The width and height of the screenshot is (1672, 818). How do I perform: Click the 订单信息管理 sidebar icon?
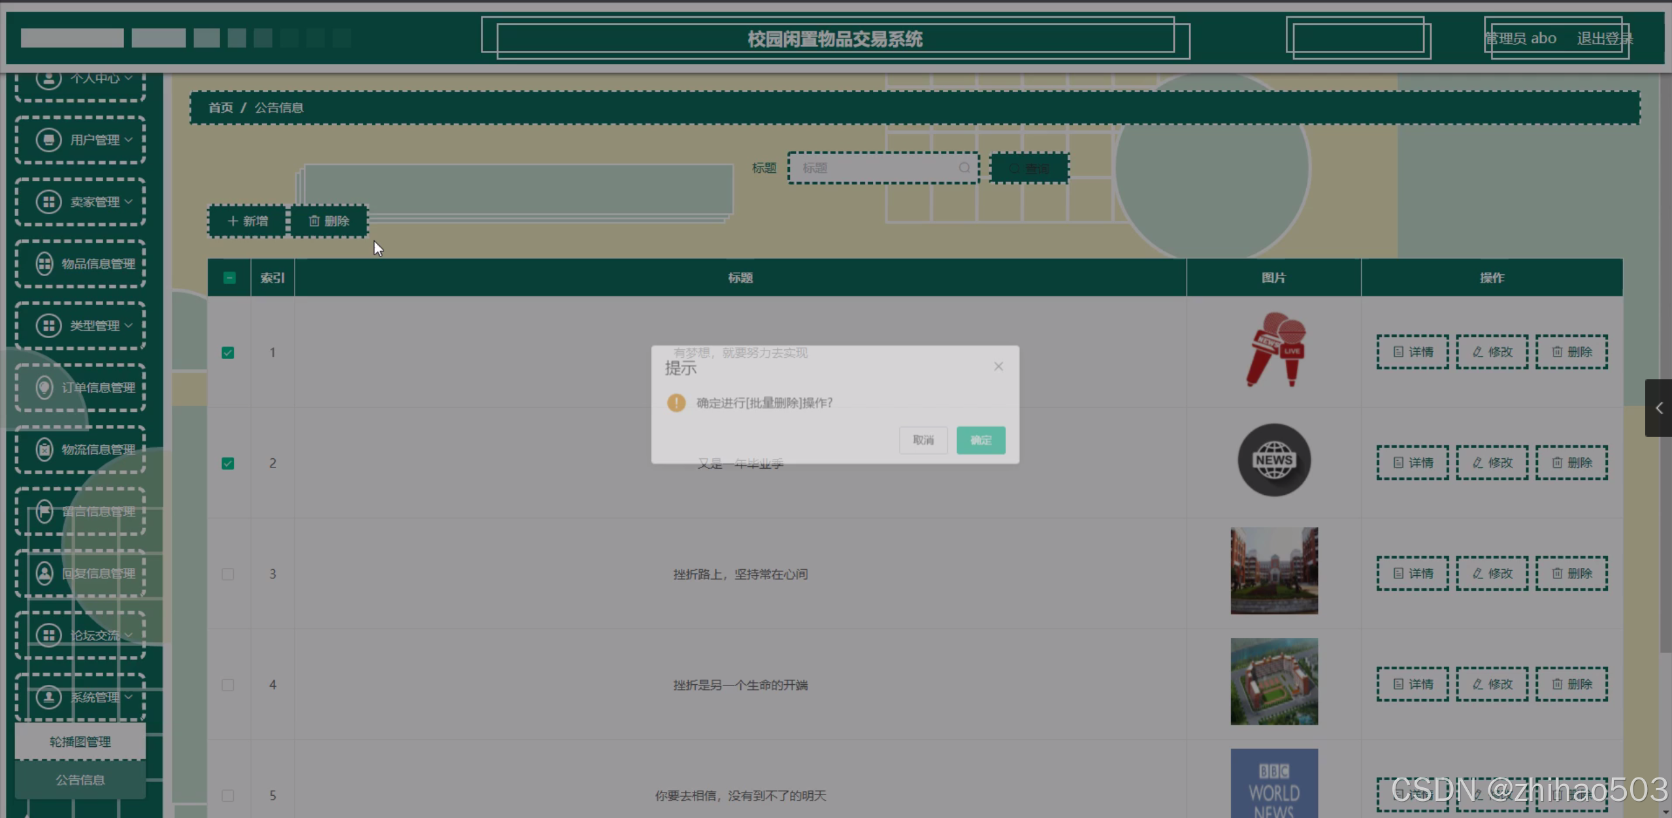coord(44,388)
